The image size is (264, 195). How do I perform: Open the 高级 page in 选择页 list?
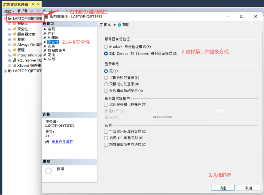tap(52, 55)
